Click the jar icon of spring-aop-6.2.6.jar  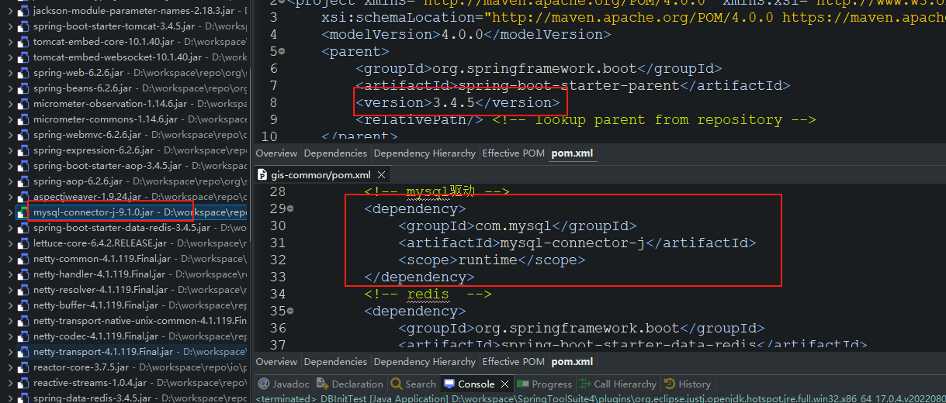coord(23,181)
